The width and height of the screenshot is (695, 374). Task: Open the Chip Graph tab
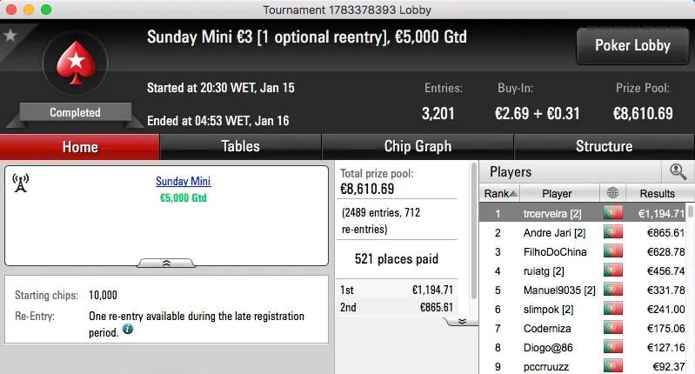pyautogui.click(x=418, y=146)
